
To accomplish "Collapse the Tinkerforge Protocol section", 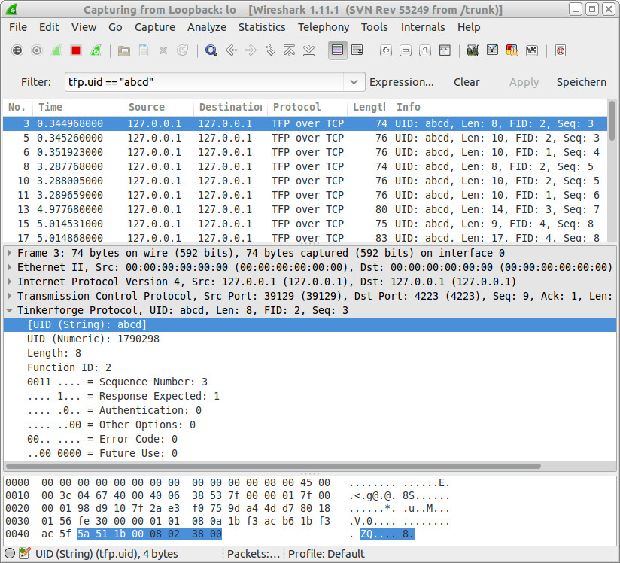I will tap(9, 310).
